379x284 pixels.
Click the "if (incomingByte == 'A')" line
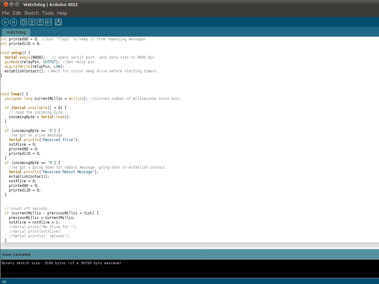pos(32,131)
